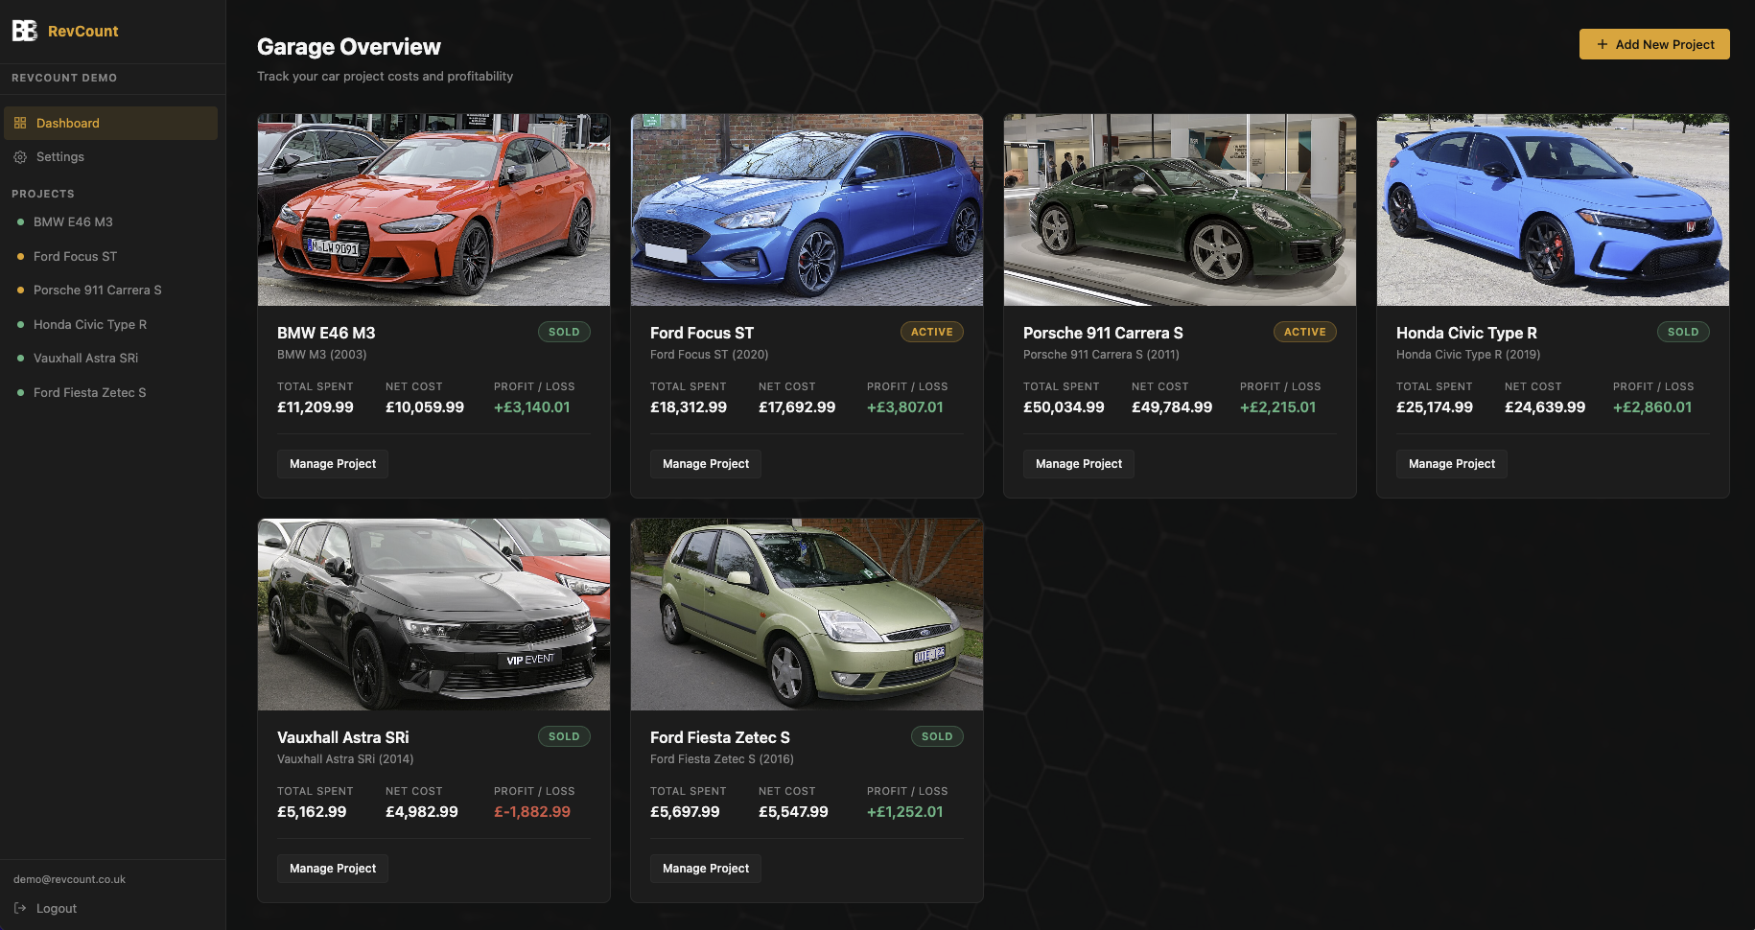Click the Settings gear icon
The width and height of the screenshot is (1755, 930).
tap(20, 157)
